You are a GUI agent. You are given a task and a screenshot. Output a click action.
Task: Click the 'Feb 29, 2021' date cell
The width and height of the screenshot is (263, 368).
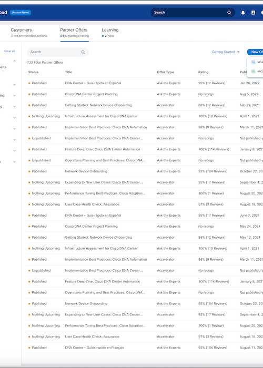[x=250, y=105]
